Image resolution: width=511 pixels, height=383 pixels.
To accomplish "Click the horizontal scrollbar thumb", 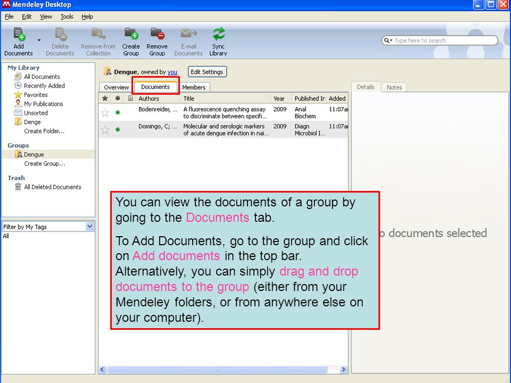I will 217,370.
